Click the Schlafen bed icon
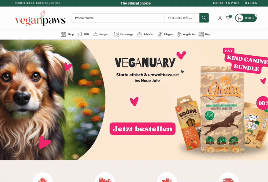This screenshot has height=182, width=268. coord(139,34)
